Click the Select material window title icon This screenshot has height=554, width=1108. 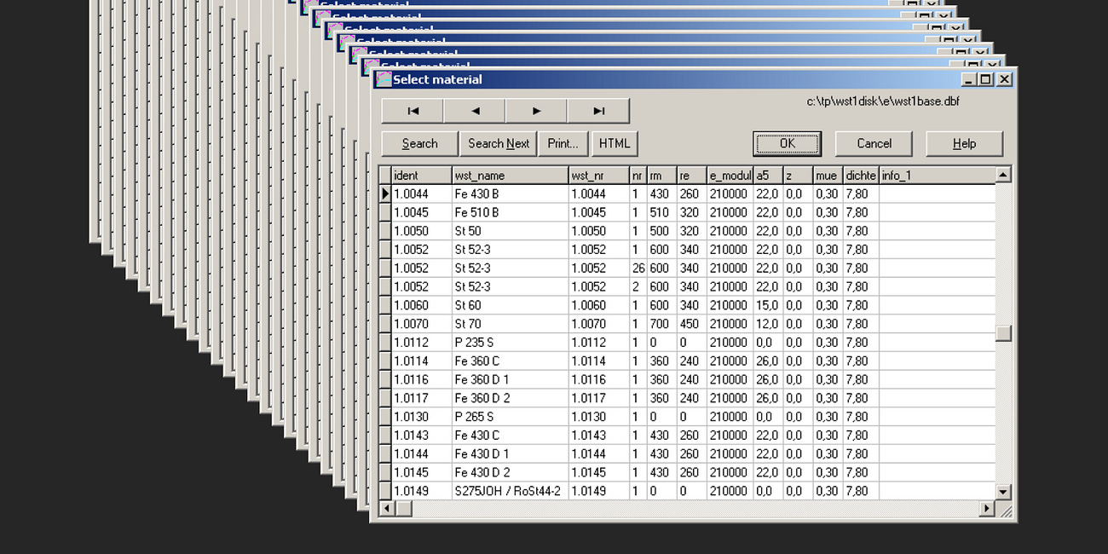point(384,79)
